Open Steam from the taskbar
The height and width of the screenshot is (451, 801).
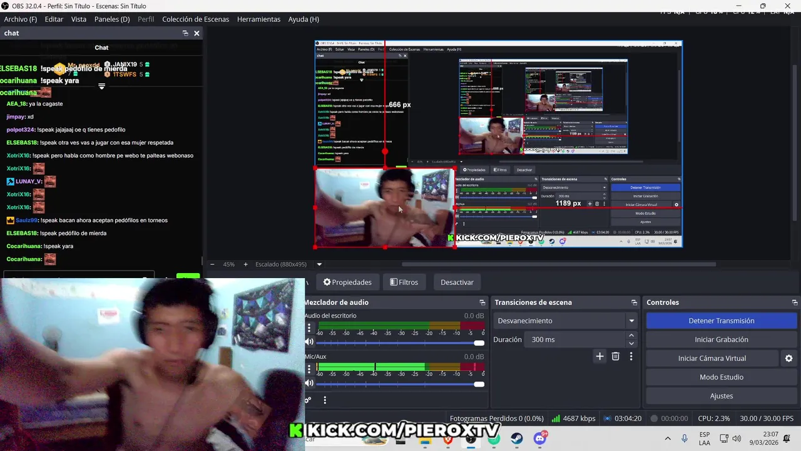click(516, 438)
